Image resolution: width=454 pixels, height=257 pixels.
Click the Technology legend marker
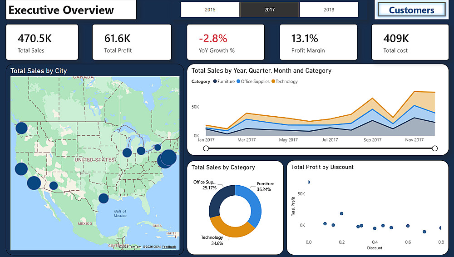[x=273, y=81]
